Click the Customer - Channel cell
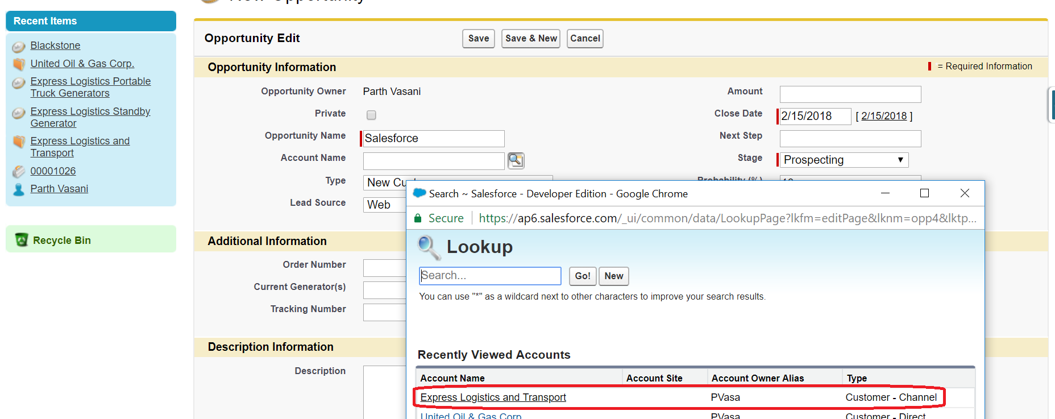 (x=891, y=397)
